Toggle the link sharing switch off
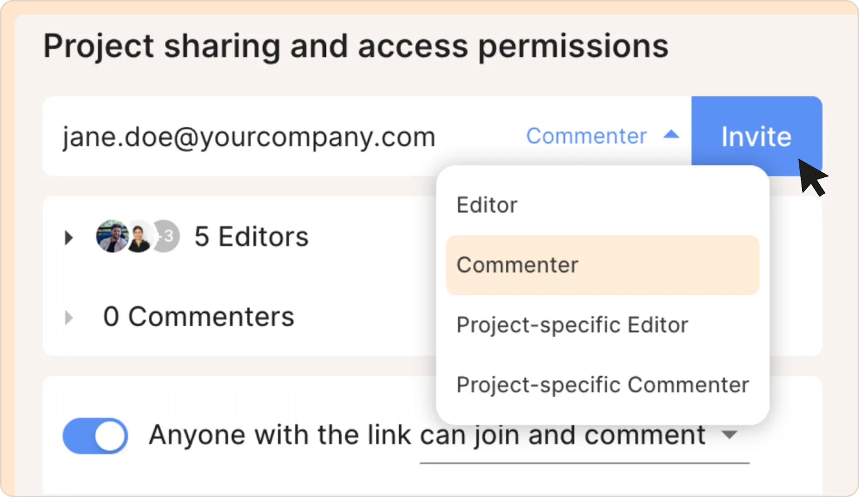This screenshot has width=859, height=497. pos(96,435)
